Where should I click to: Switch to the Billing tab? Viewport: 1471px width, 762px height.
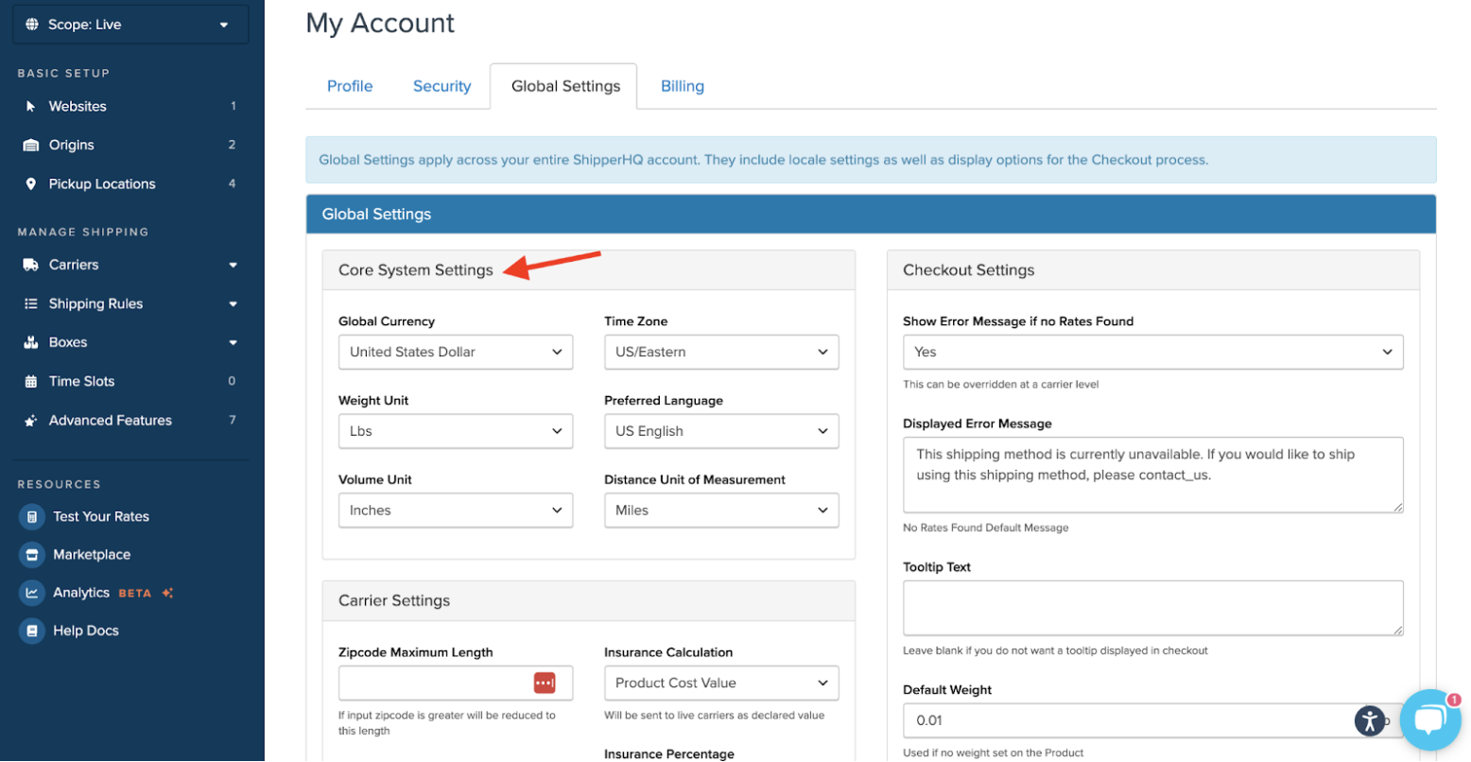[682, 86]
